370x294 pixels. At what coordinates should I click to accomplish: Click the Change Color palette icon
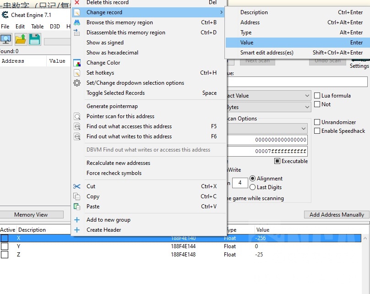(x=77, y=63)
